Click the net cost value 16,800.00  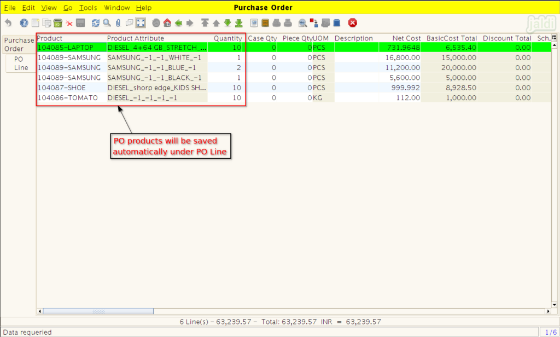400,57
